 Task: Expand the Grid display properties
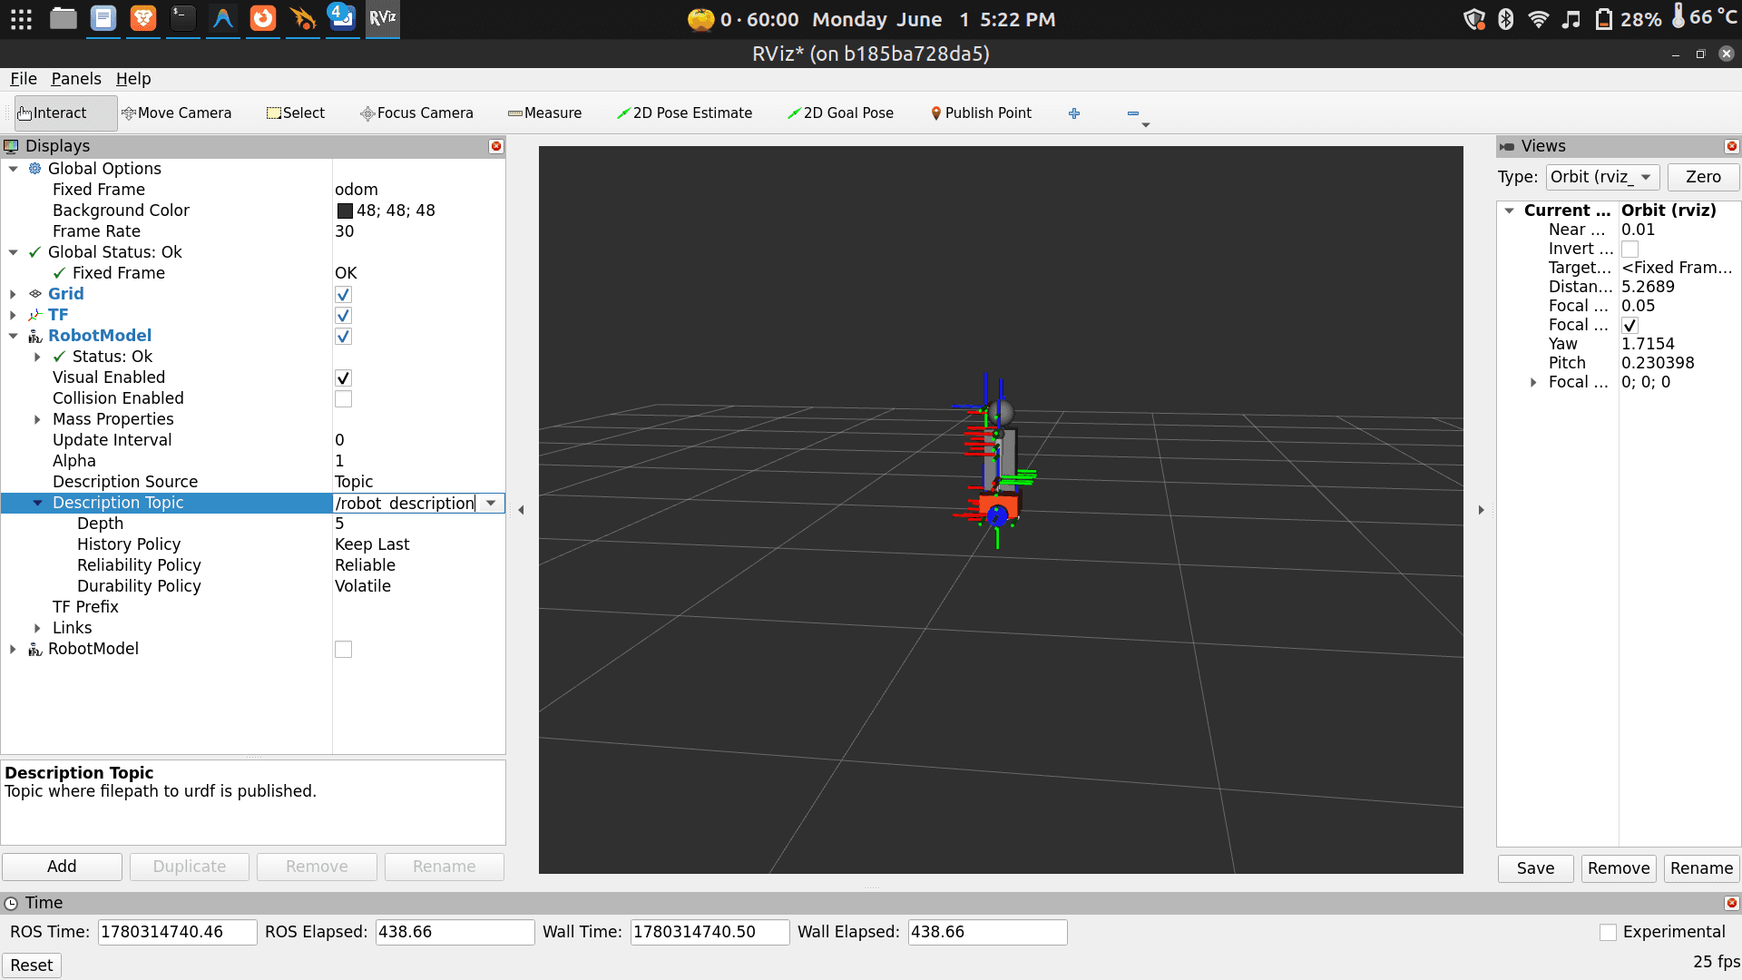coord(14,294)
